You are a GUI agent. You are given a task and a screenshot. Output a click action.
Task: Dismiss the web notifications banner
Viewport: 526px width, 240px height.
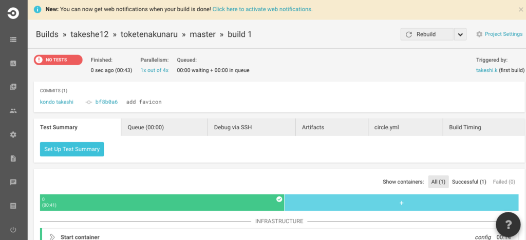click(x=521, y=9)
